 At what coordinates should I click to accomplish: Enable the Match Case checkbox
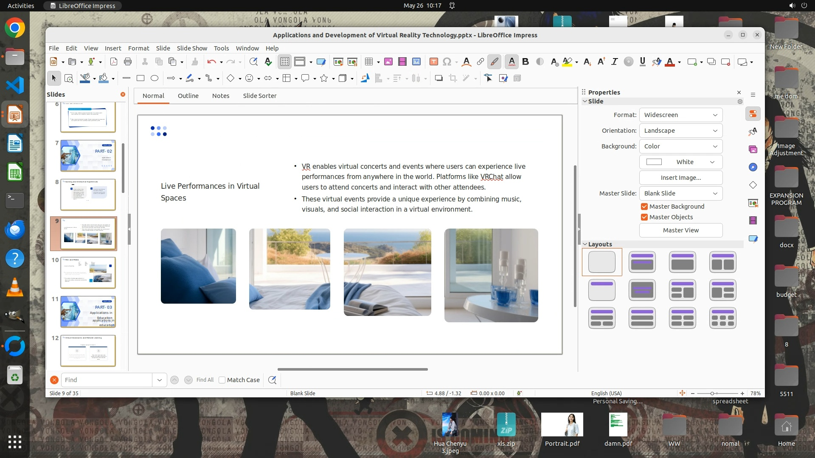(x=222, y=380)
